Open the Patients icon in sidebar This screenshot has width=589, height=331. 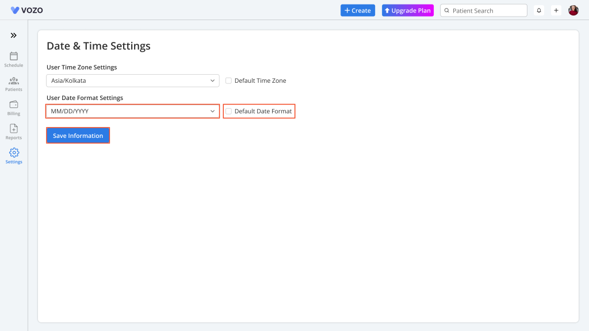pyautogui.click(x=14, y=80)
